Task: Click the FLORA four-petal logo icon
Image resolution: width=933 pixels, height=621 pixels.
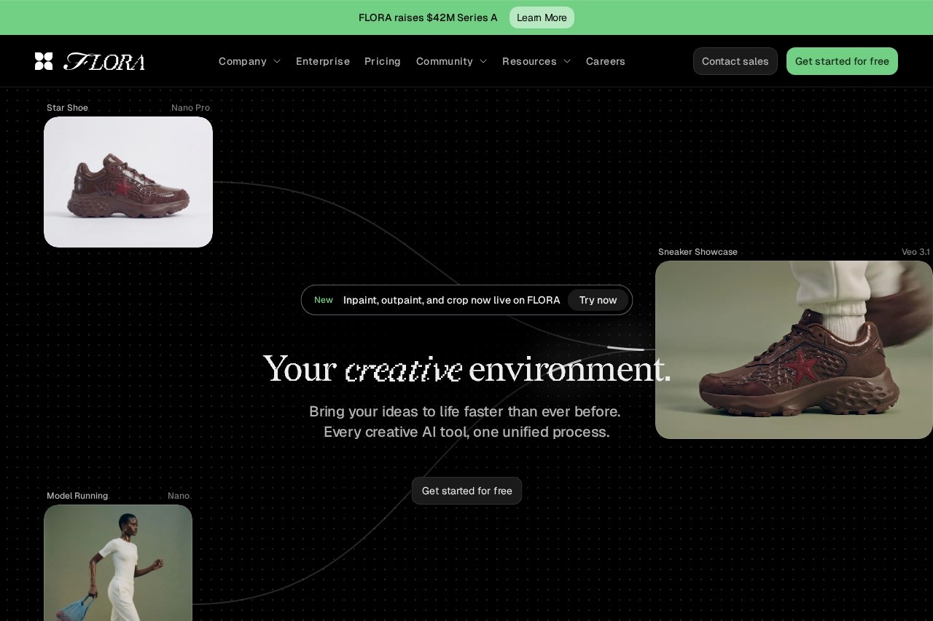Action: [x=44, y=61]
